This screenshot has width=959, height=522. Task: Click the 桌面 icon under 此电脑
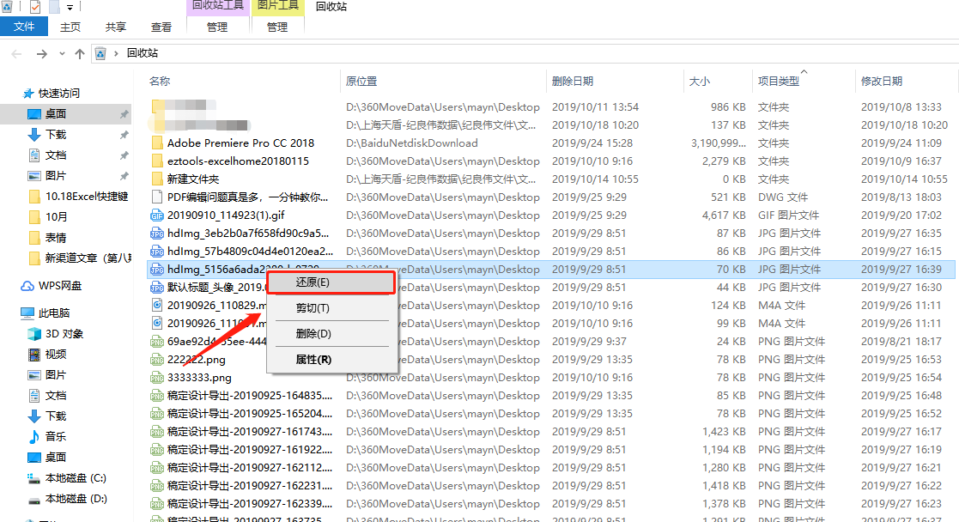pyautogui.click(x=34, y=457)
